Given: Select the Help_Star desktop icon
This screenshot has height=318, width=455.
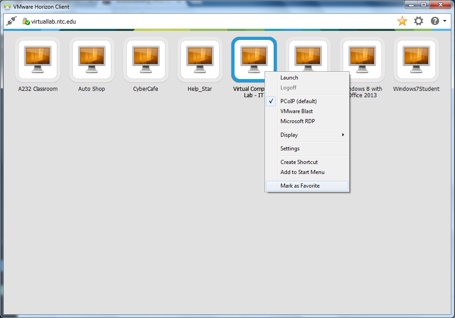Looking at the screenshot, I should [x=200, y=60].
